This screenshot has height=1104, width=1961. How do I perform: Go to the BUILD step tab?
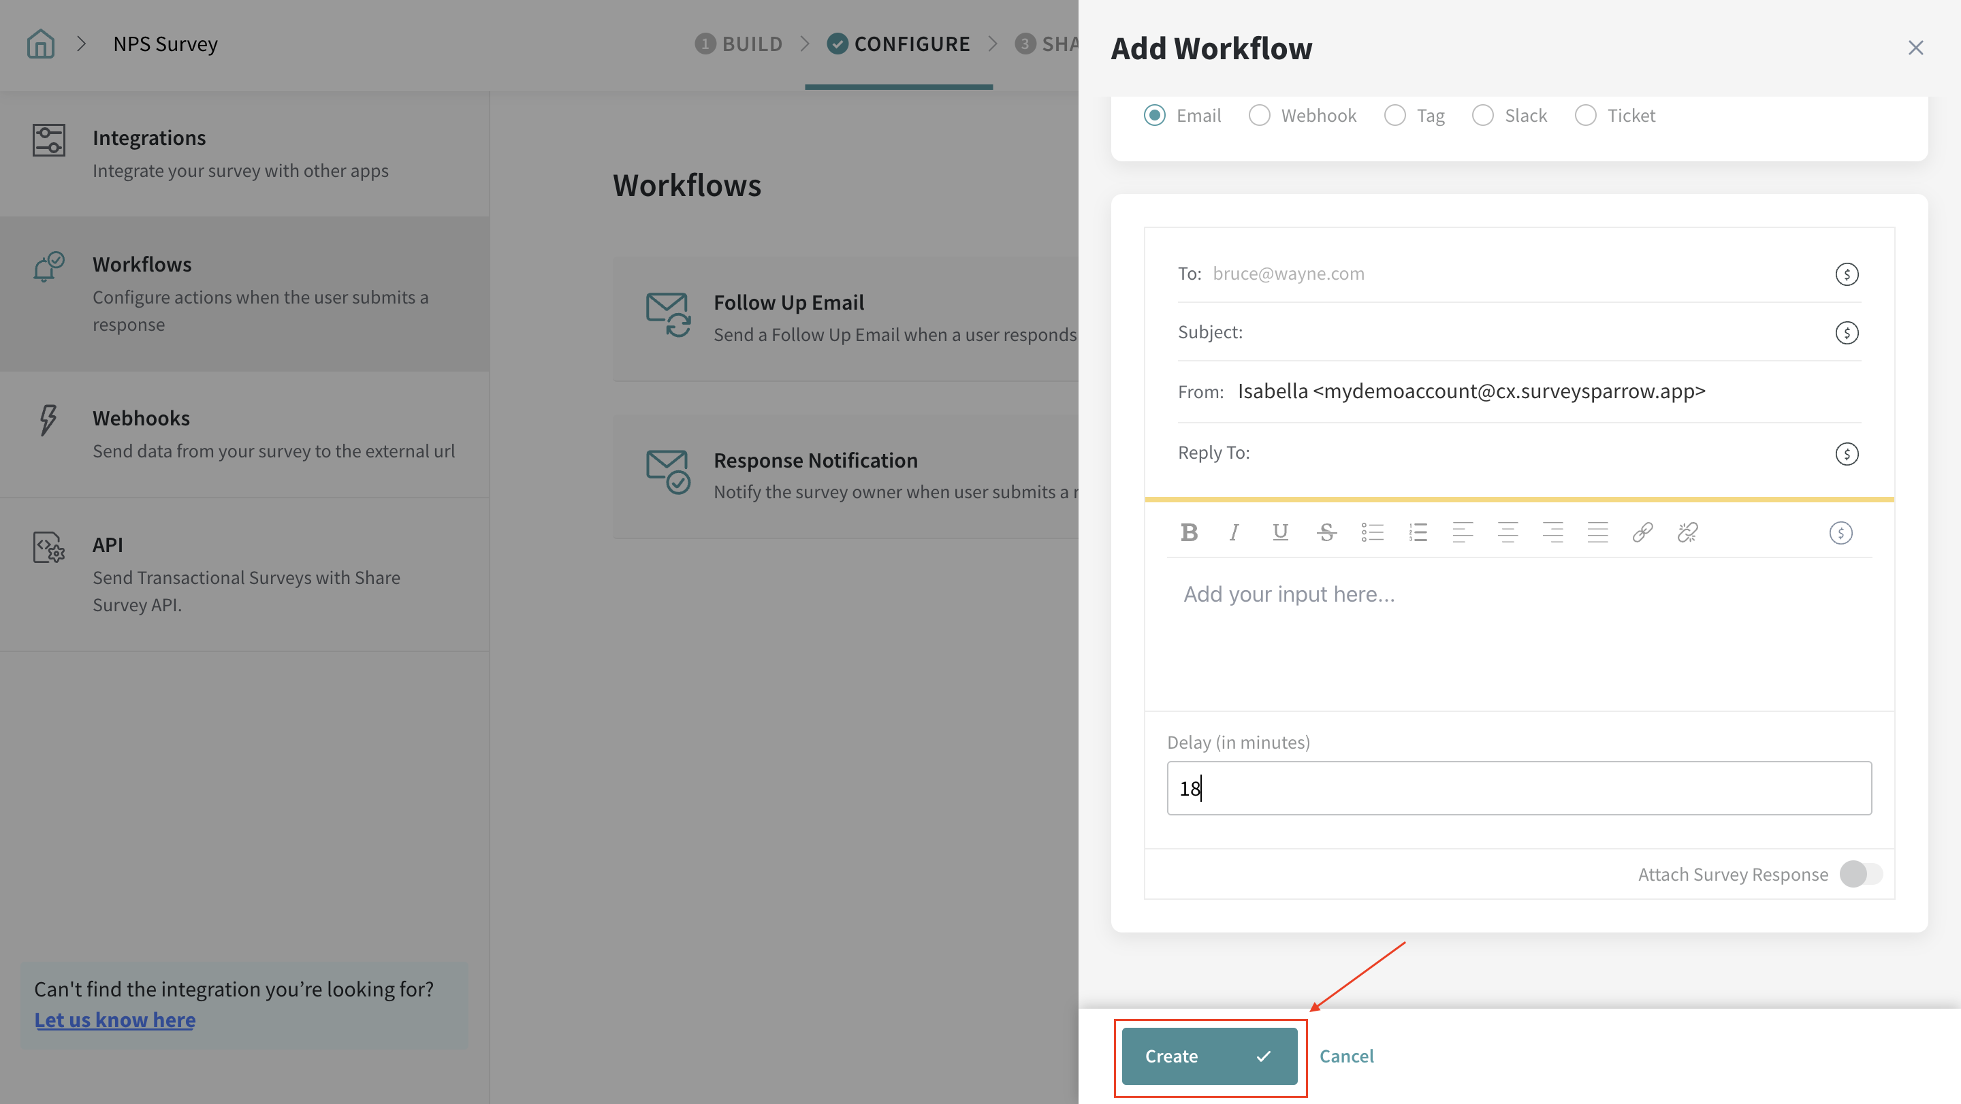[739, 44]
